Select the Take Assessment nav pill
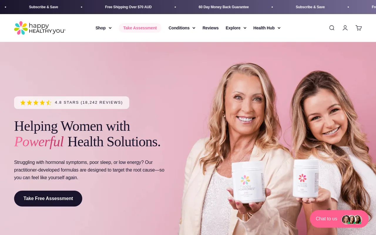The image size is (376, 235). [x=140, y=28]
